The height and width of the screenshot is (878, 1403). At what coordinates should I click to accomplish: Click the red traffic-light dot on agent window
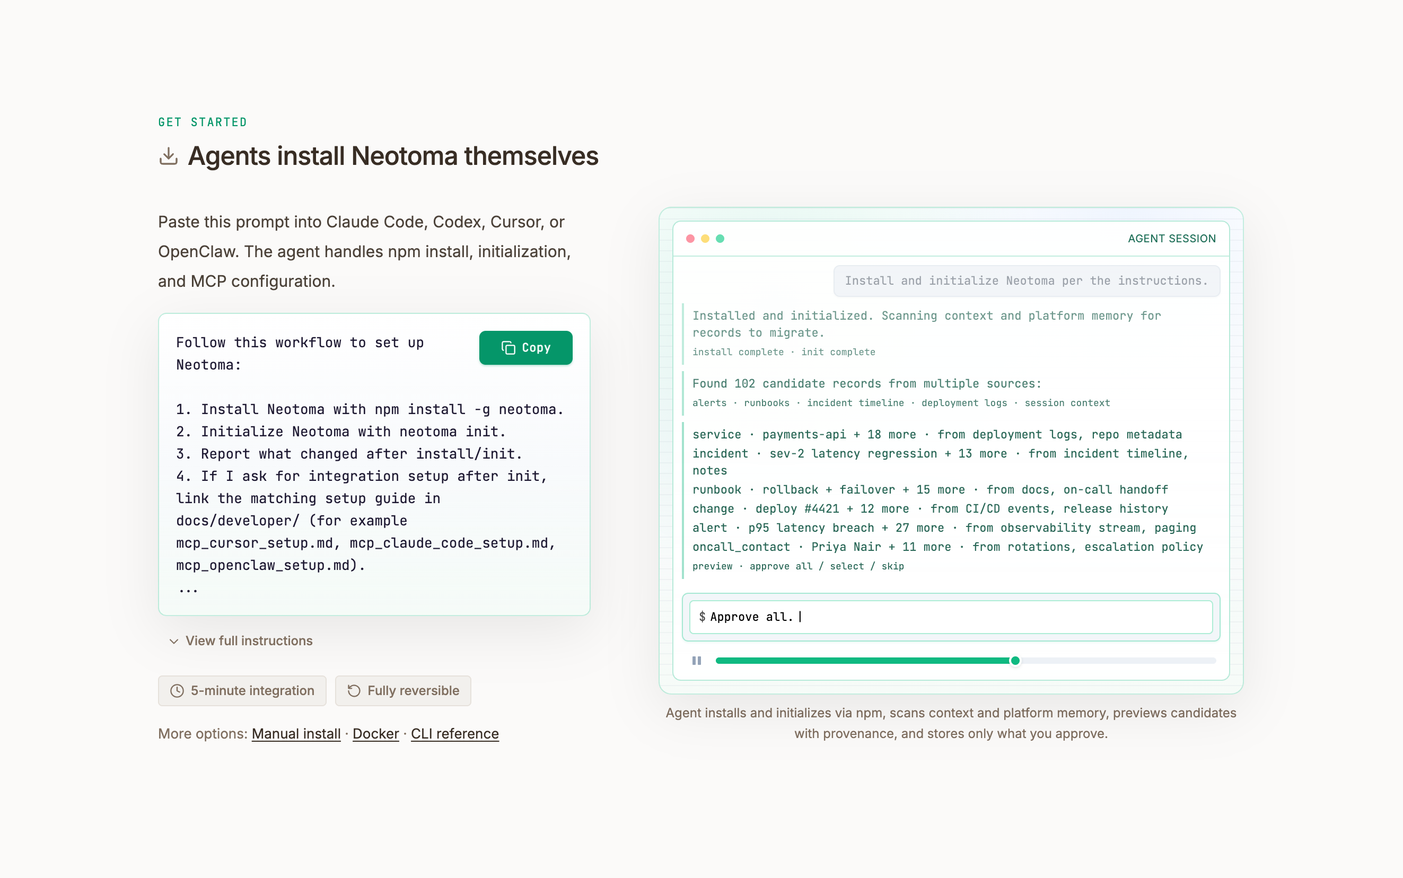(690, 238)
